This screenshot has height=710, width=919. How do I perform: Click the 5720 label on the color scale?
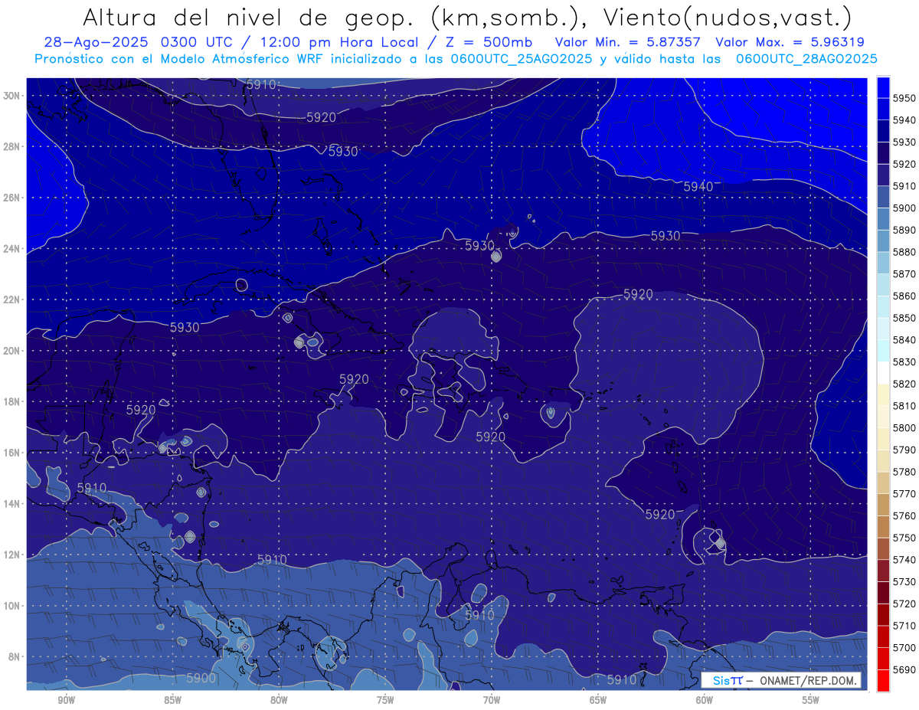(904, 604)
